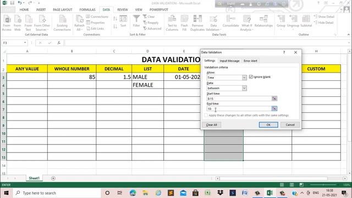Click Refresh All button

79,23
